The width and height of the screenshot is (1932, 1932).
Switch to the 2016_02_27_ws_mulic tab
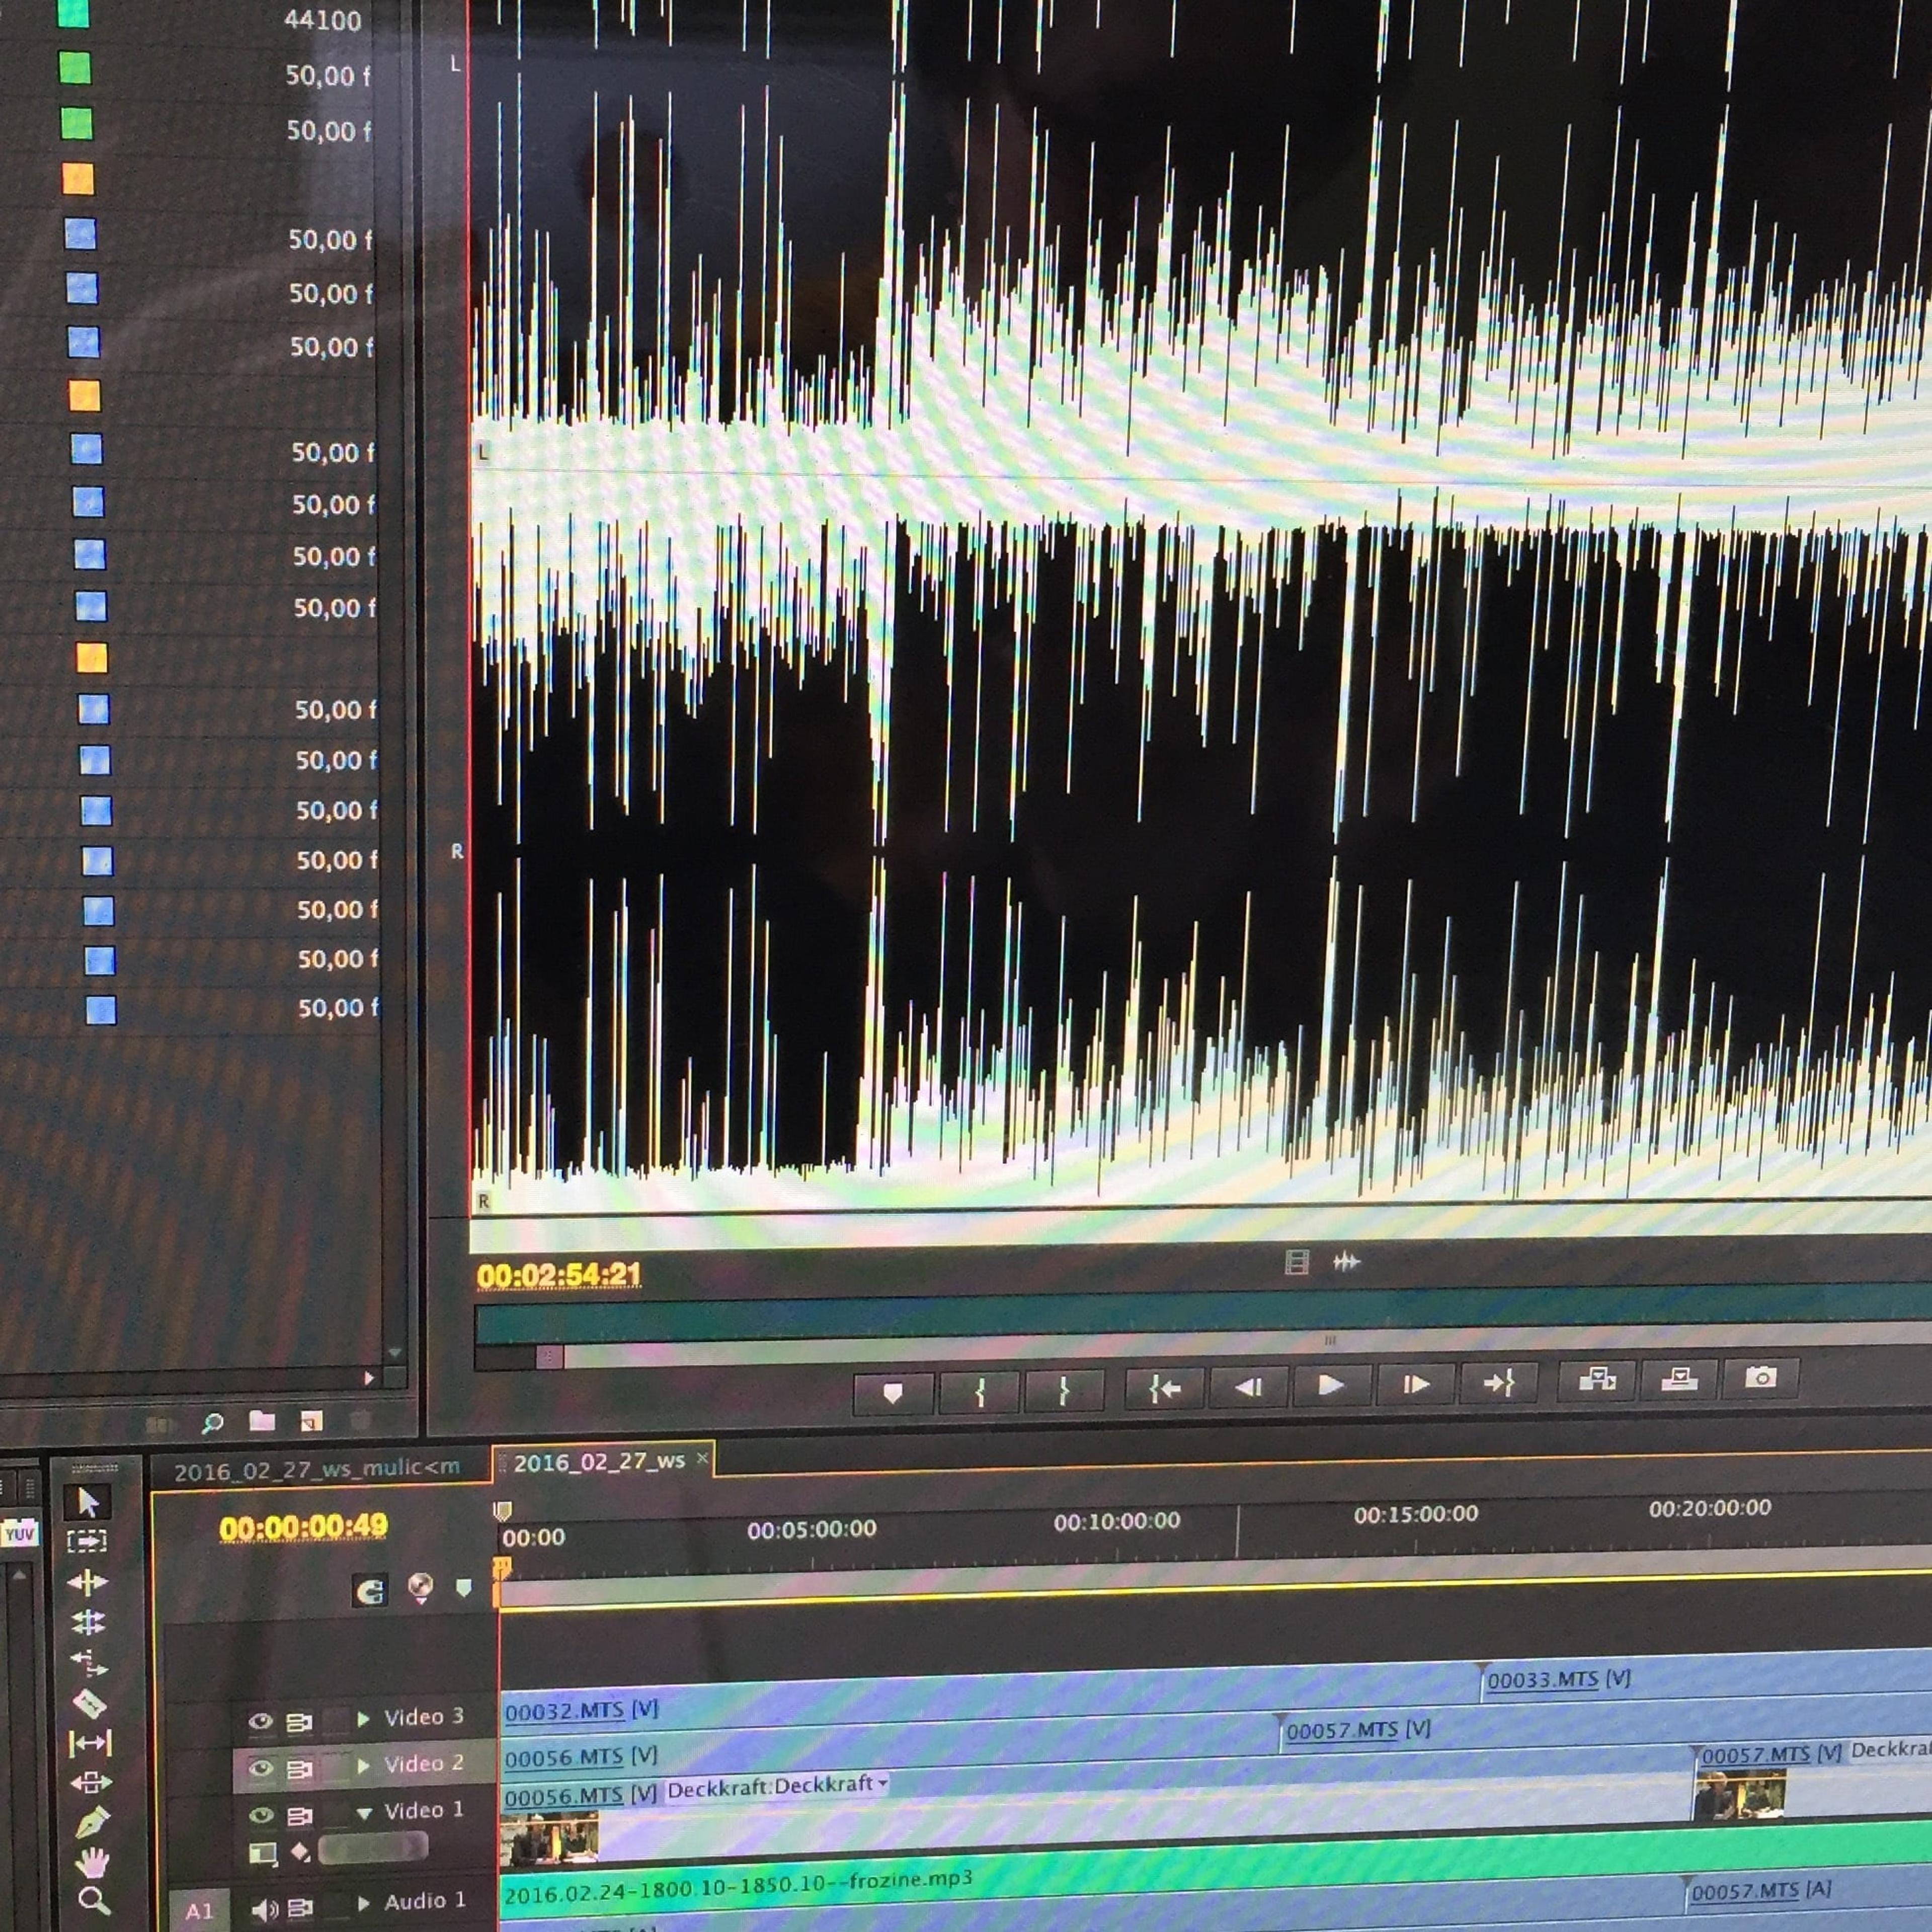pos(316,1469)
